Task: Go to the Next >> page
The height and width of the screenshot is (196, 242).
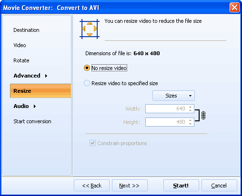Action: click(x=130, y=186)
